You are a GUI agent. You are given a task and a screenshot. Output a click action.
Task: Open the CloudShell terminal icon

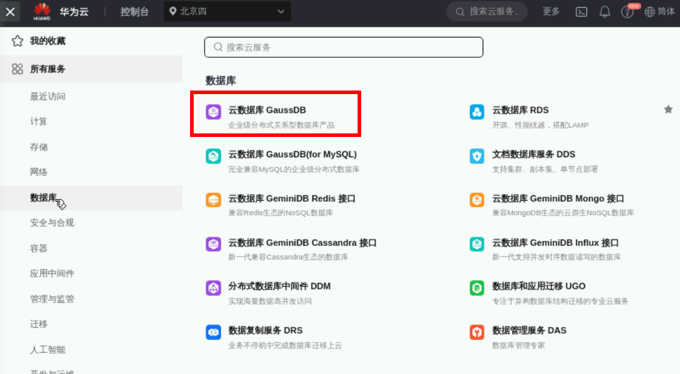582,12
